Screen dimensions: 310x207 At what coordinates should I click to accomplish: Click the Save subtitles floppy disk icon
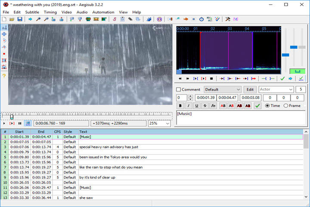pyautogui.click(x=20, y=19)
